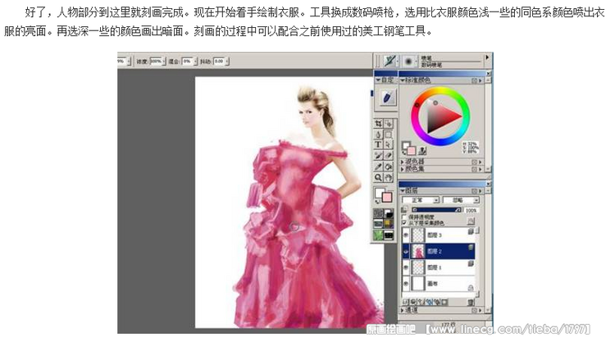Open the gradient selector in toolbox

[x=389, y=213]
